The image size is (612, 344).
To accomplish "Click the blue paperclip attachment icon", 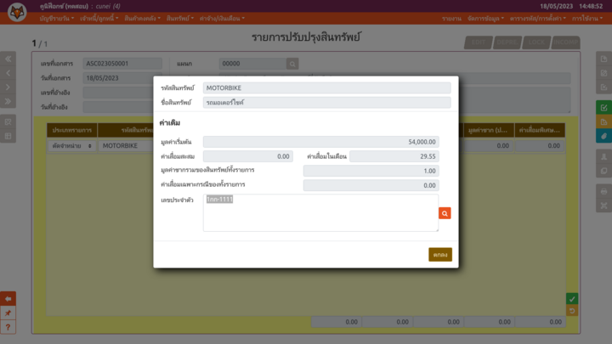I will tap(603, 136).
